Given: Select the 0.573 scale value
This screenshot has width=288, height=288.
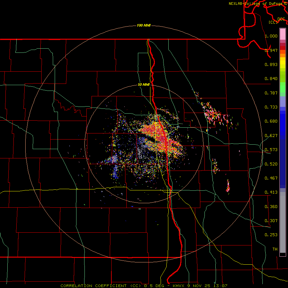Looking at the screenshot, I should [x=271, y=150].
